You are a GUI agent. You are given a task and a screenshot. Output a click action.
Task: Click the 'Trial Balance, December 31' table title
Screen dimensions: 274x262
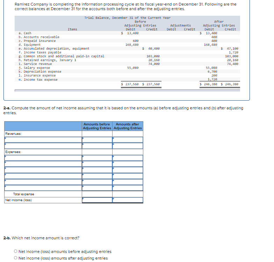coord(127,17)
